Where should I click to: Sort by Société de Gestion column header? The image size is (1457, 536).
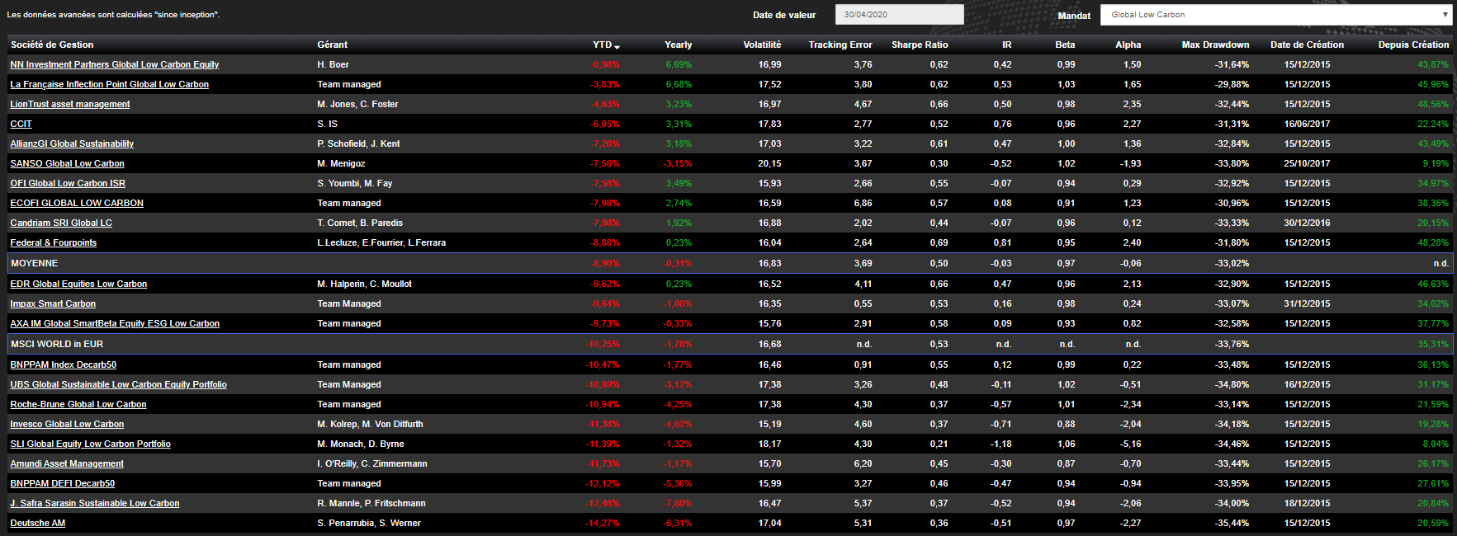(52, 45)
